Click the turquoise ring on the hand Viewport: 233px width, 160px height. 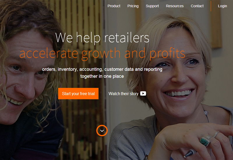pyautogui.click(x=205, y=141)
